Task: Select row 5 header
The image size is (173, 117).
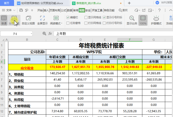Action: [2, 67]
